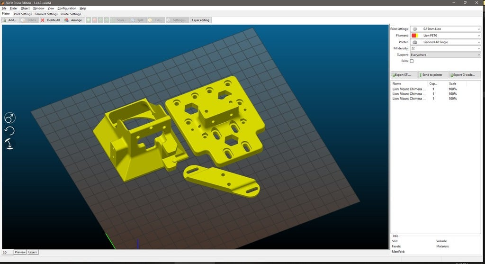Viewport: 485px width, 264px height.
Task: Click the red-yellow filament color swatch
Action: (x=414, y=35)
